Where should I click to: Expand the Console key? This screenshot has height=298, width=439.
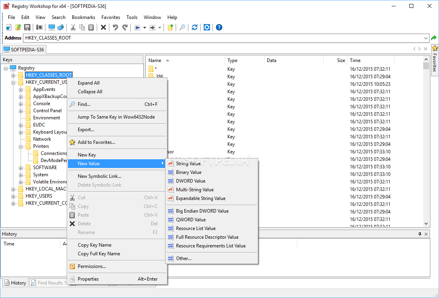coord(21,104)
